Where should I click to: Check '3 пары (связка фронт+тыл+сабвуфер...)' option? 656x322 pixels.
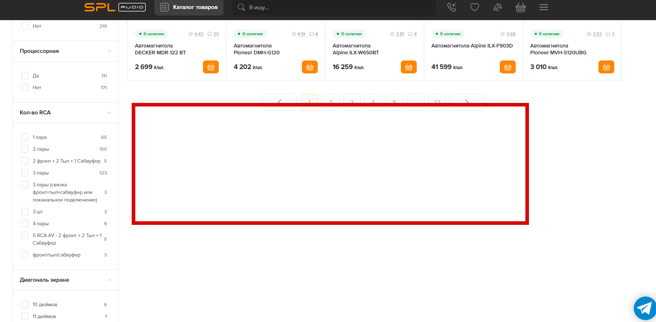[25, 185]
